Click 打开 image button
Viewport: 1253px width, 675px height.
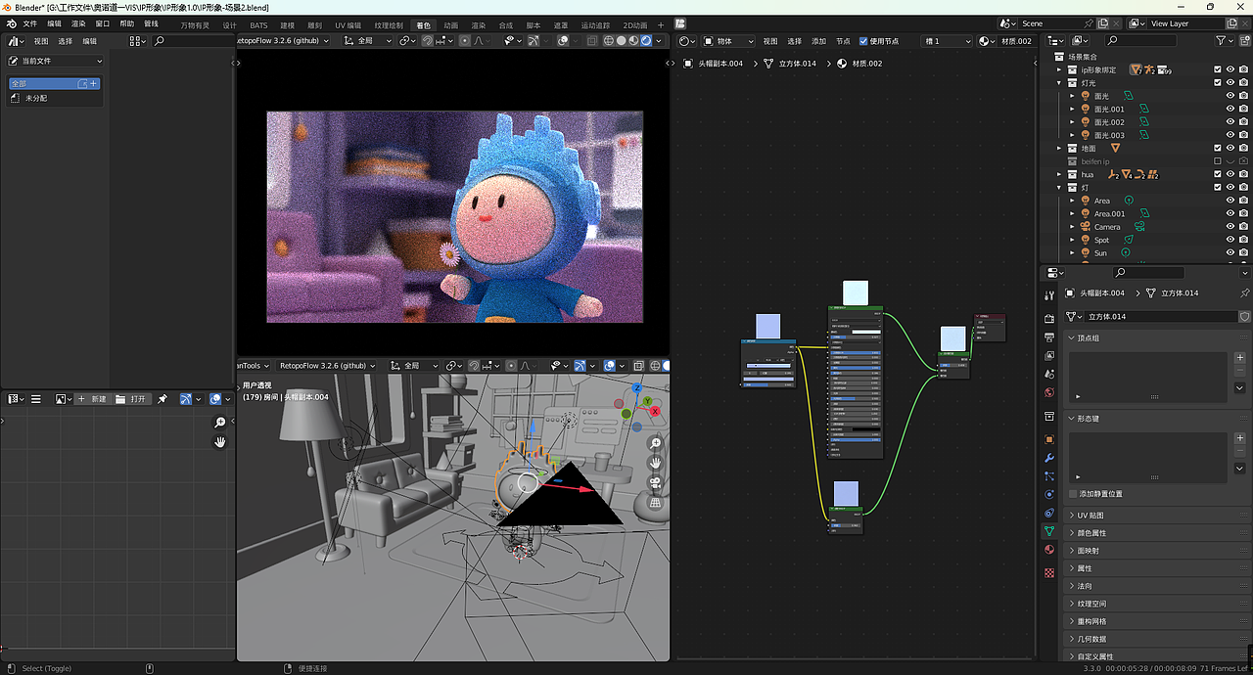[x=131, y=399]
